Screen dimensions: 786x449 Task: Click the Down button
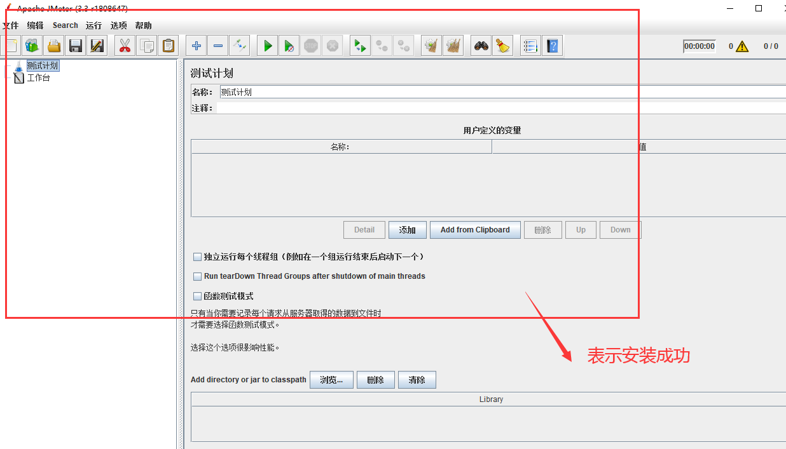[620, 230]
